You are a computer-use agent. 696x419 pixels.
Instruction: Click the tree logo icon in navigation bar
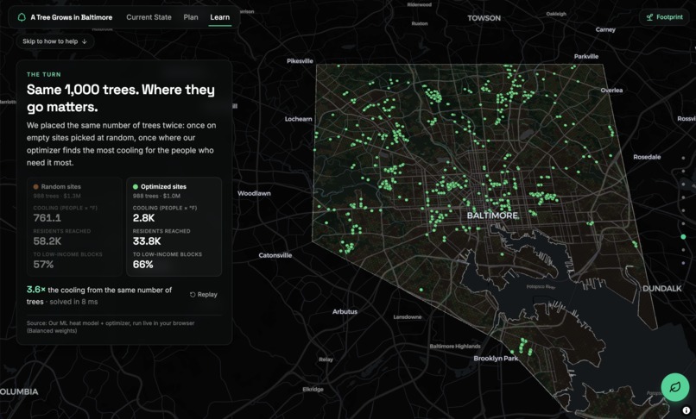coord(22,17)
